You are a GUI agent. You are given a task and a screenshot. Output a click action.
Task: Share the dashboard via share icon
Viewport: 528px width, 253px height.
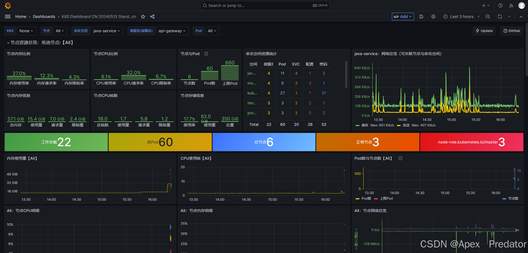[152, 17]
